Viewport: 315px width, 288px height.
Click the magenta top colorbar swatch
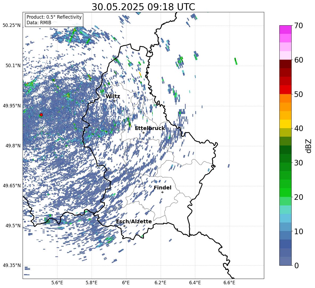pos(285,30)
